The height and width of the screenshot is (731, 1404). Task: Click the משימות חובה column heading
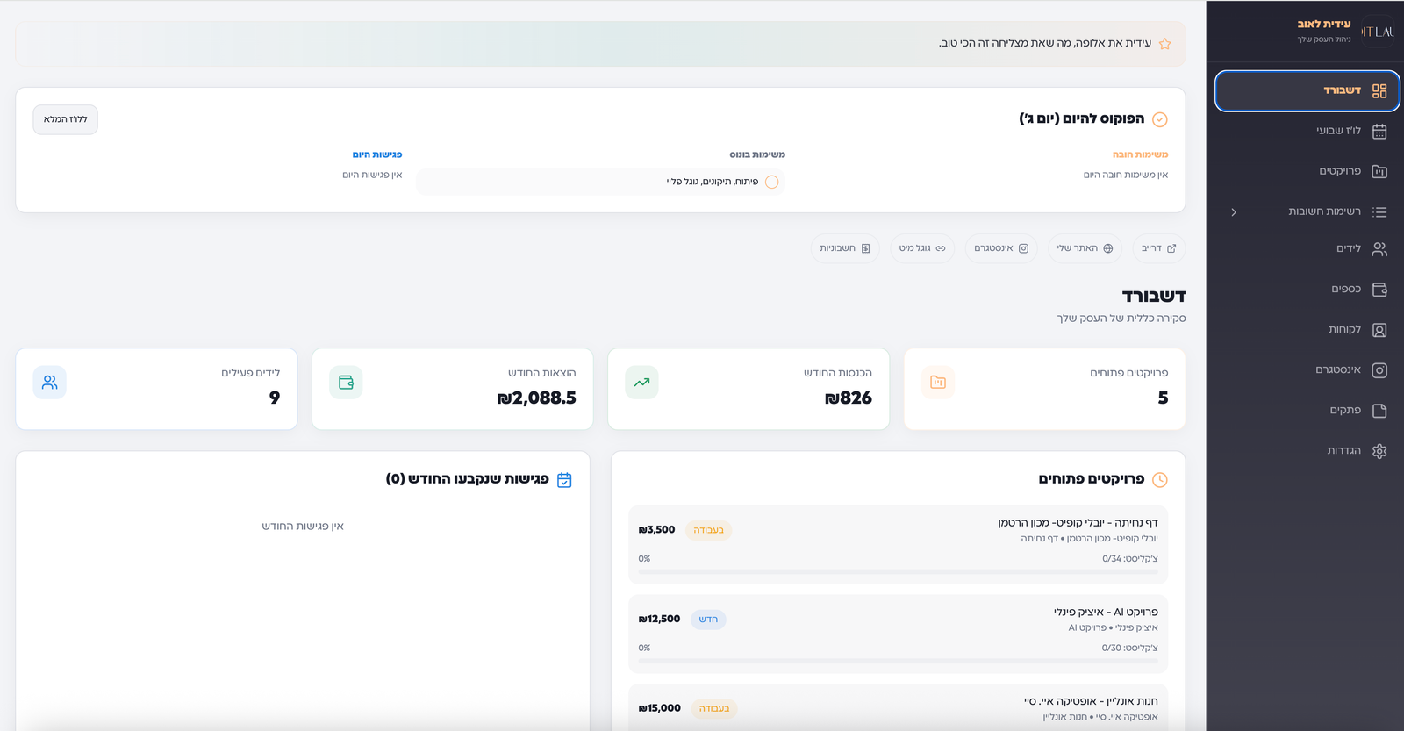[x=1140, y=154]
